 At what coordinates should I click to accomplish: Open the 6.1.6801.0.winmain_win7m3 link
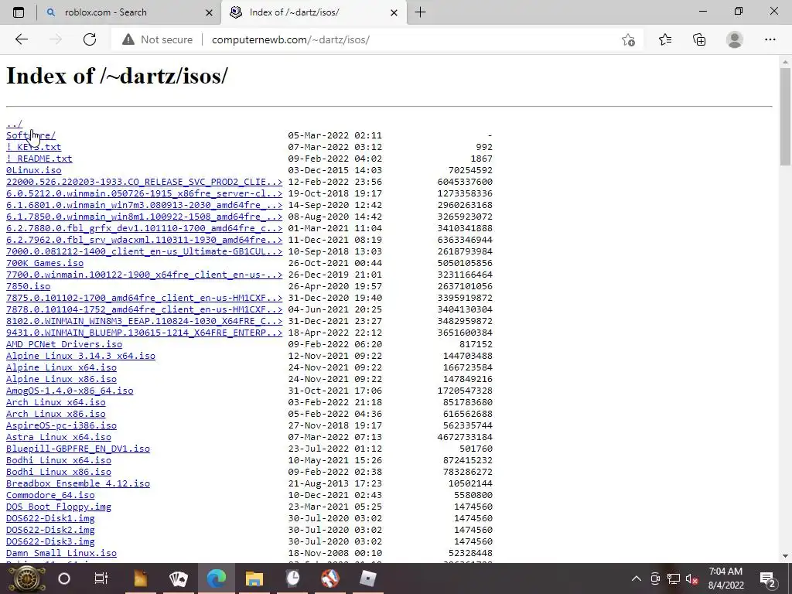click(x=144, y=205)
